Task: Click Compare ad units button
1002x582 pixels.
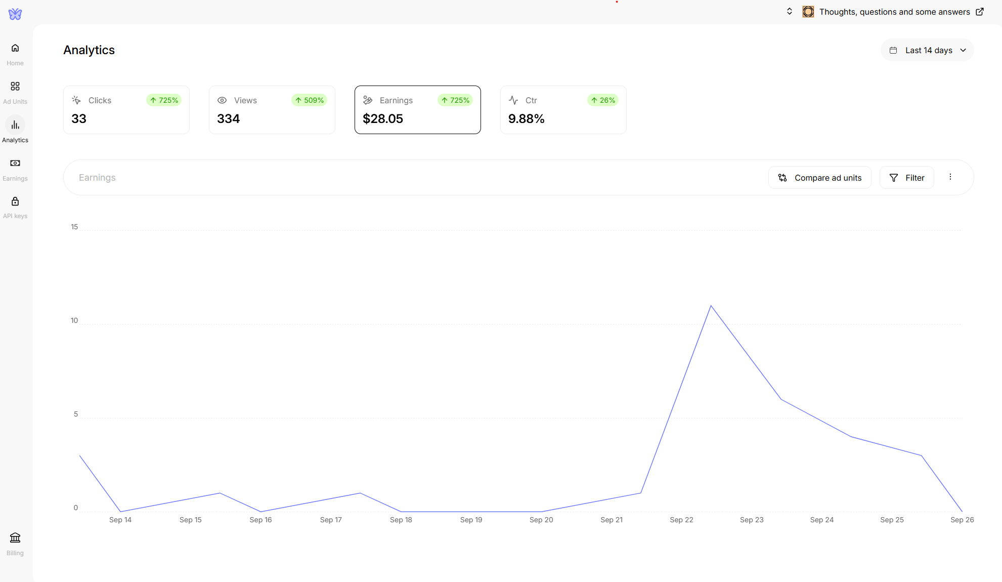Action: click(820, 178)
